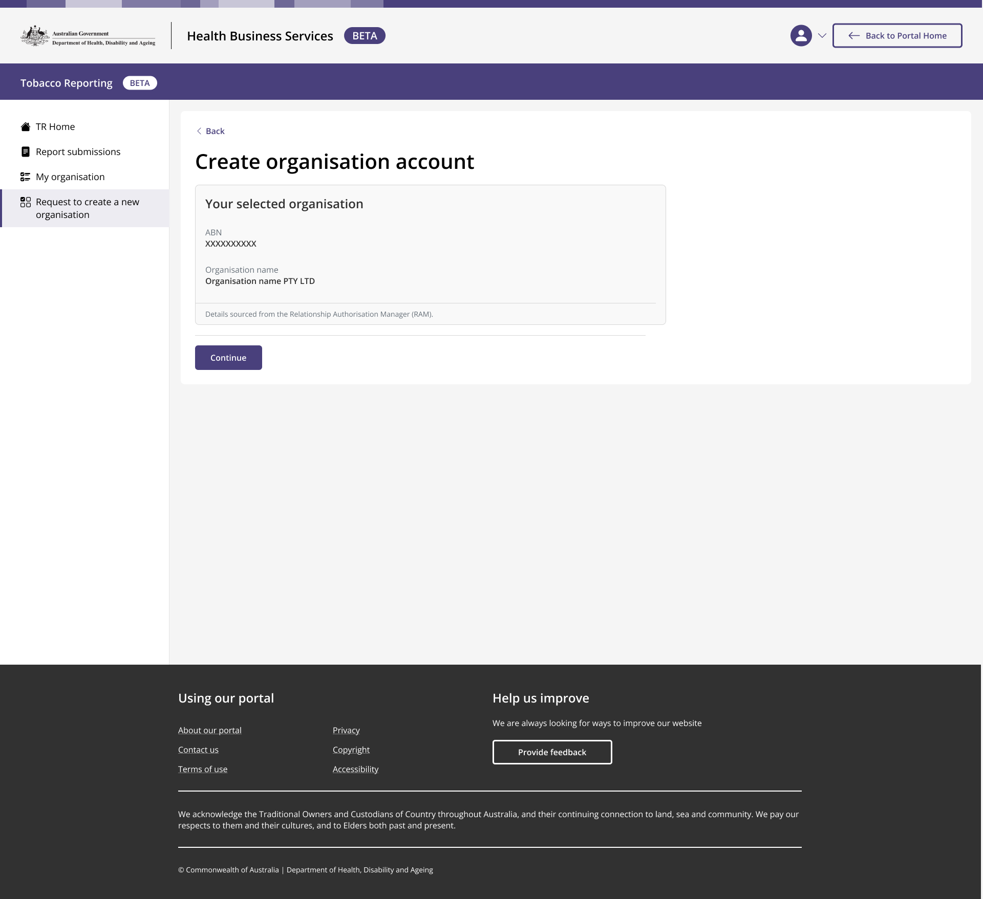Open the Accessibility footer link
The height and width of the screenshot is (899, 983).
click(356, 769)
